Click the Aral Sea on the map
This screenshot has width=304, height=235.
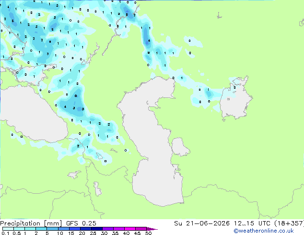pyautogui.click(x=235, y=102)
